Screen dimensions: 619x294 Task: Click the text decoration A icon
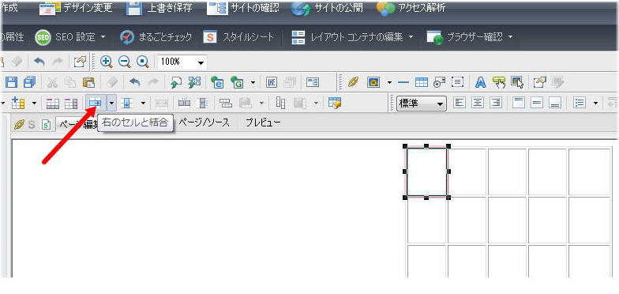pyautogui.click(x=480, y=82)
